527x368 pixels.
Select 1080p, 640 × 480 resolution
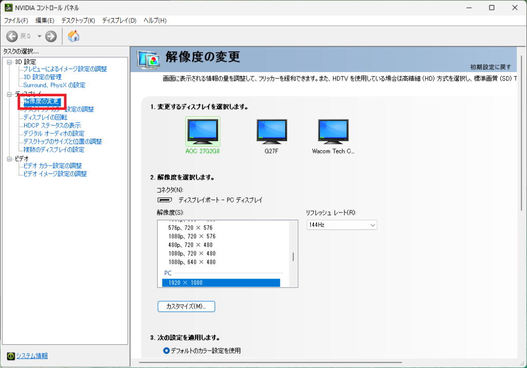[191, 262]
